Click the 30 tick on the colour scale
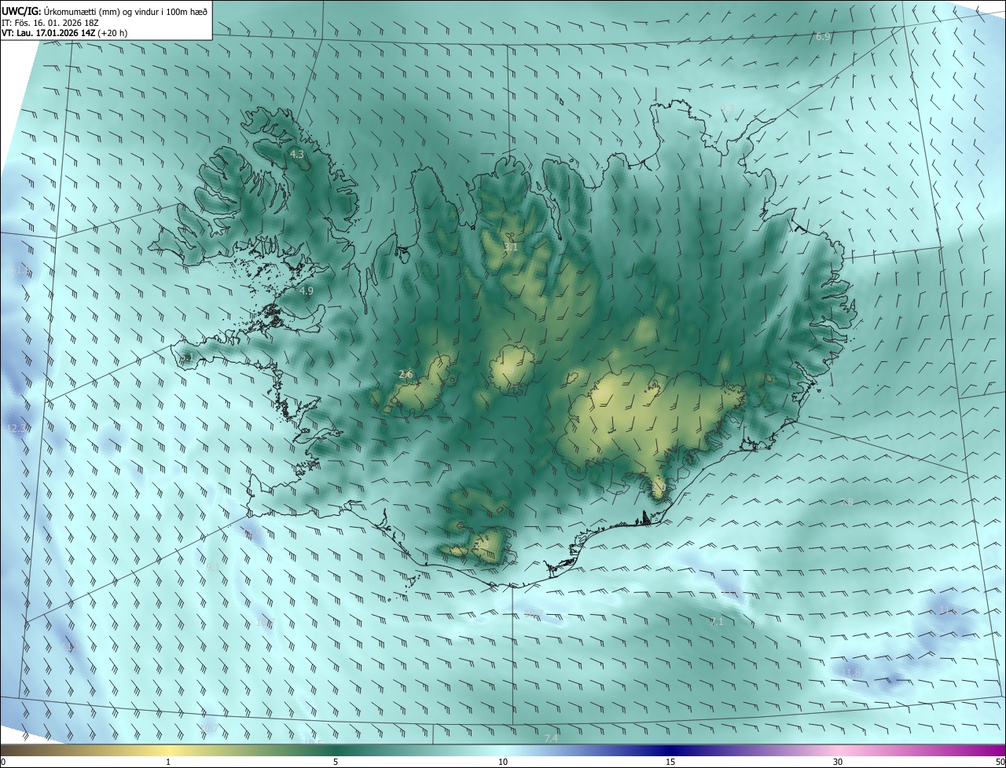The width and height of the screenshot is (1006, 768). click(x=838, y=762)
